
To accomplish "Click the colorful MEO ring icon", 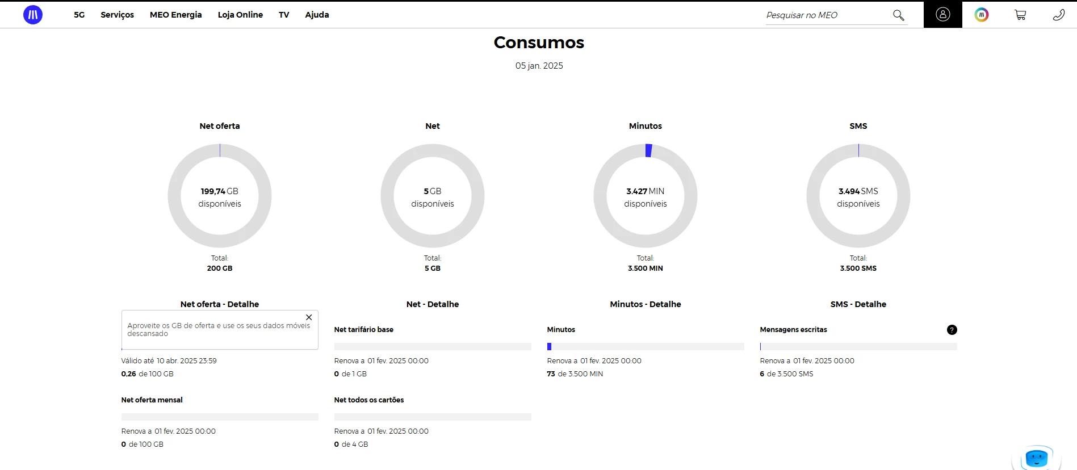I will tap(982, 15).
